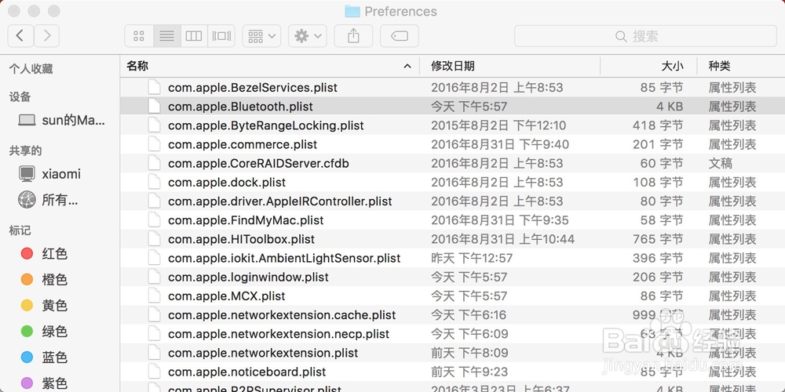This screenshot has height=392, width=785.
Task: Click the 标记 sidebar heading
Action: pos(20,230)
